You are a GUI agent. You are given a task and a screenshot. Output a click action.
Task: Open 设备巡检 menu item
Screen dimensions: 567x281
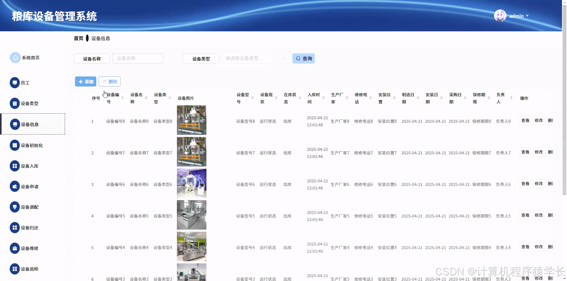click(x=30, y=269)
